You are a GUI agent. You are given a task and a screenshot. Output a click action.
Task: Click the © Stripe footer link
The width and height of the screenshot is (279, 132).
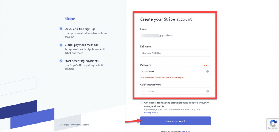coord(64,125)
